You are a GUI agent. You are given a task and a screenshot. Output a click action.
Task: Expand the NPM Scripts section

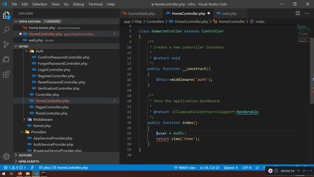coord(67,161)
